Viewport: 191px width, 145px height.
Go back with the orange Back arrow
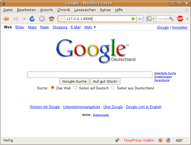[6, 19]
